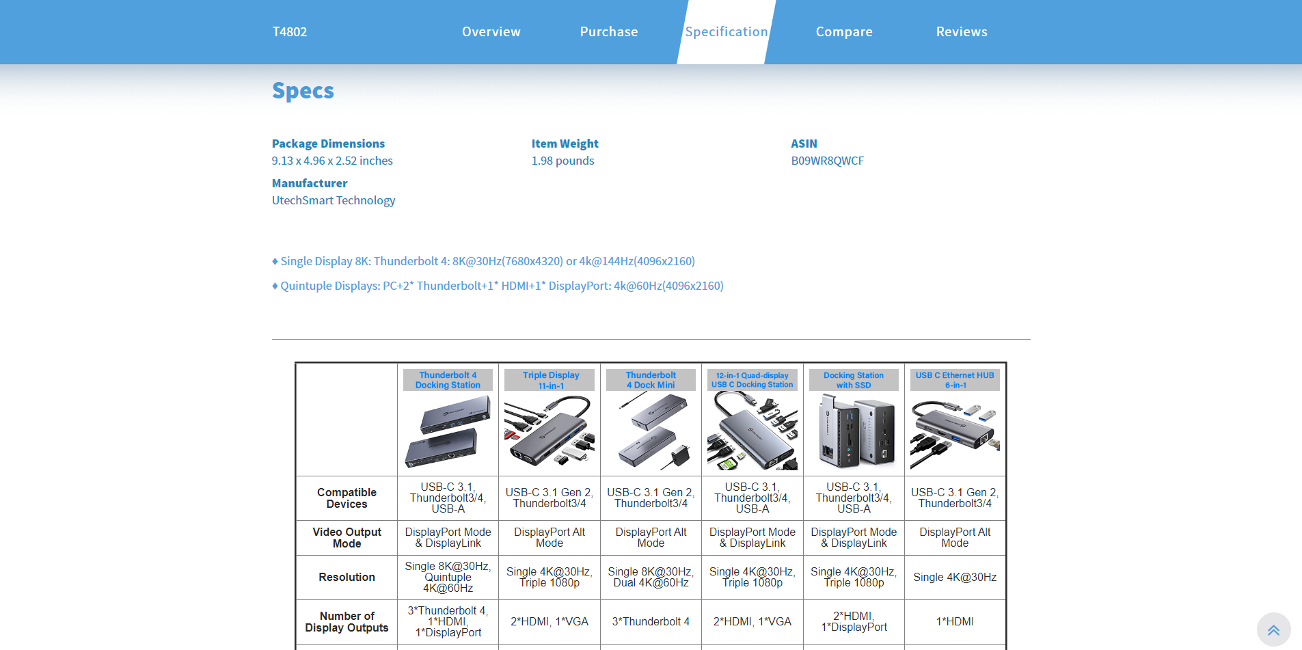Open the Triple Display 11-in-1 title

pos(550,380)
